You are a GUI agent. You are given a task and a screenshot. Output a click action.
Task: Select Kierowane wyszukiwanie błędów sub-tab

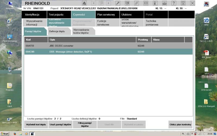click(x=59, y=23)
